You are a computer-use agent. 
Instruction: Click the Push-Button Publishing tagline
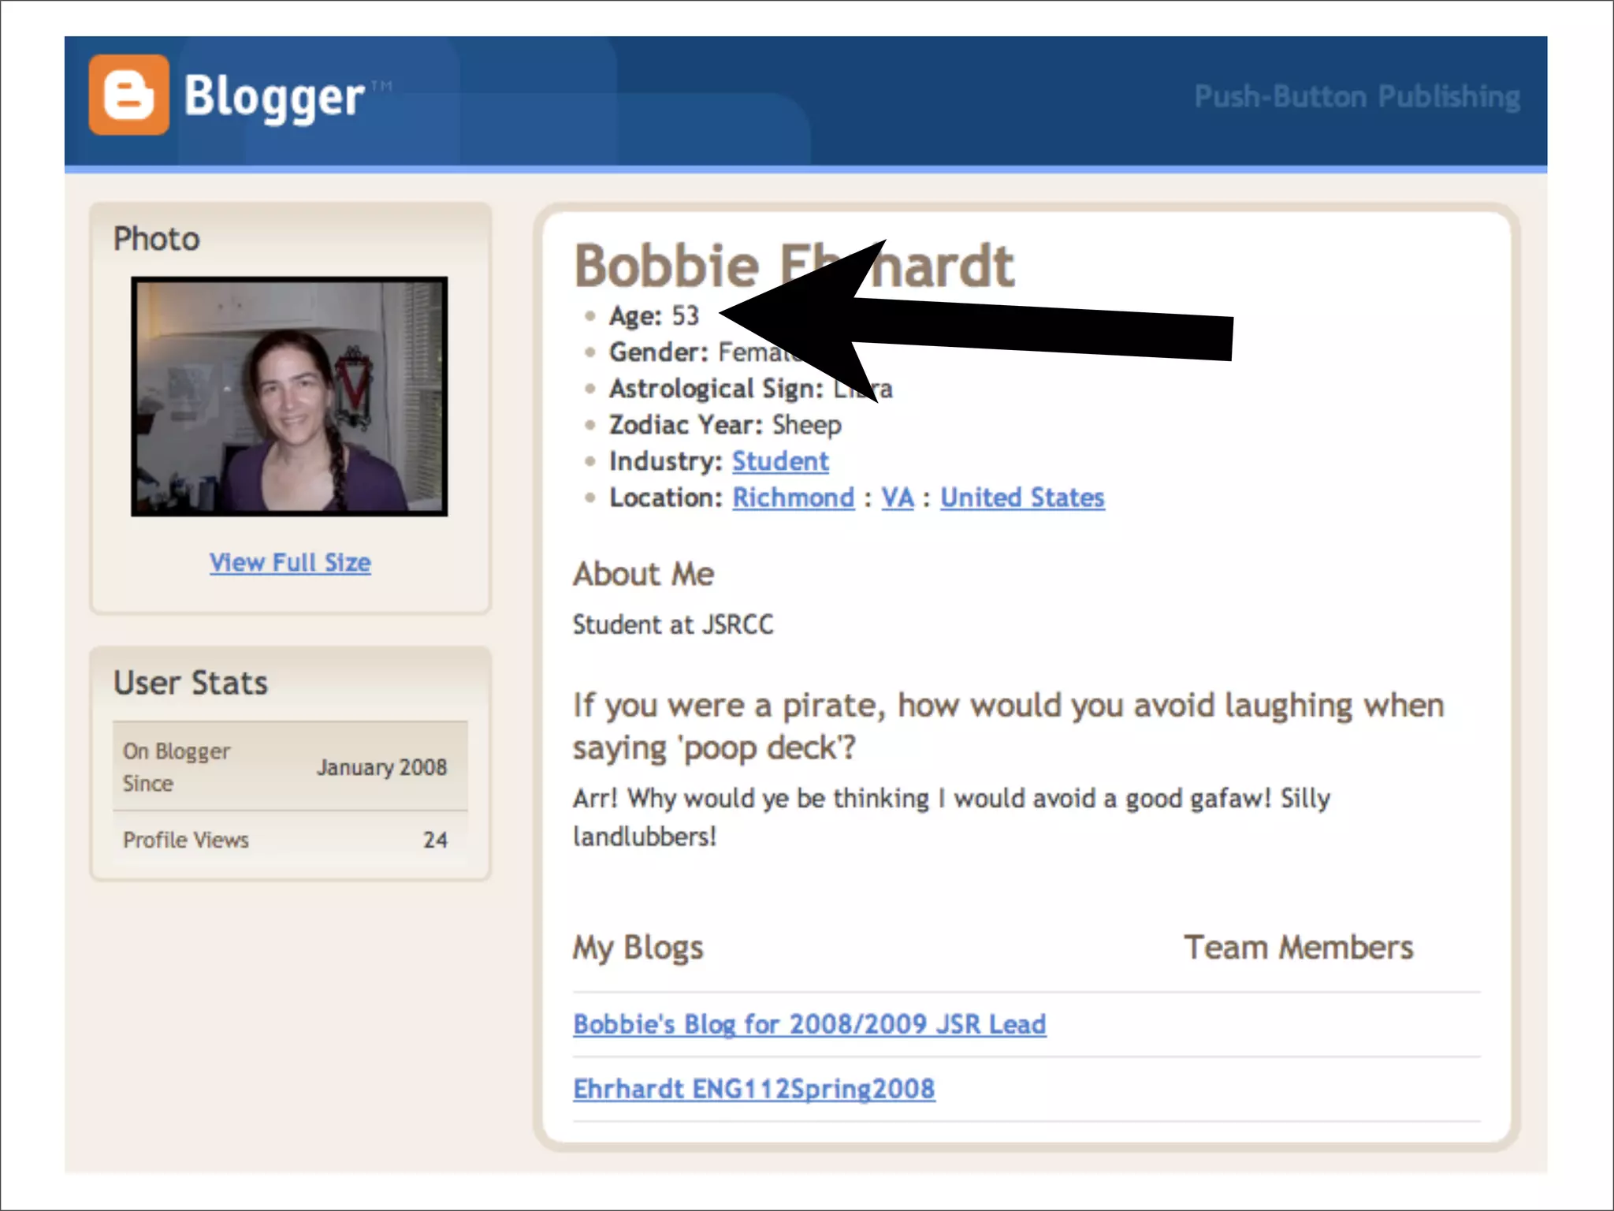pos(1356,96)
